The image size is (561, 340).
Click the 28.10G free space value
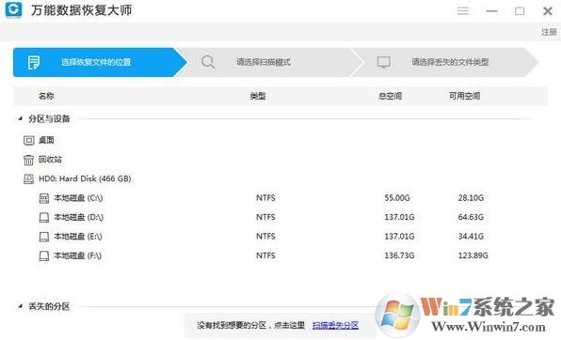coord(471,198)
